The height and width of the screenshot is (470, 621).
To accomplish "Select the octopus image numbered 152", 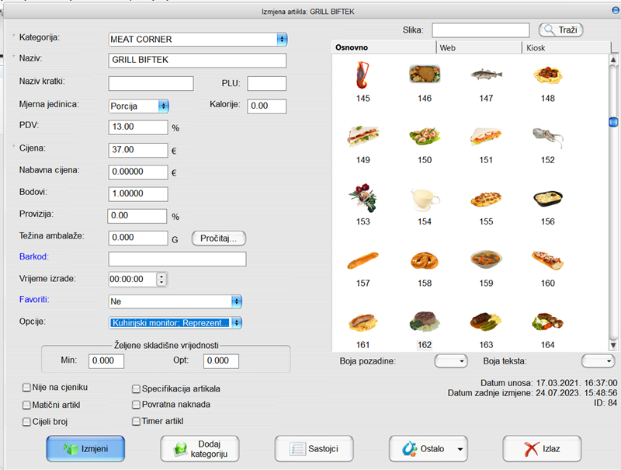I will click(547, 137).
